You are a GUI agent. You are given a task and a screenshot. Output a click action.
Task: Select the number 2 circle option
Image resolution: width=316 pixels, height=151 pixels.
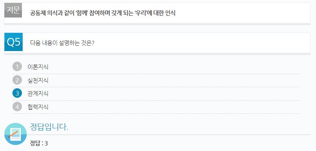[17, 80]
